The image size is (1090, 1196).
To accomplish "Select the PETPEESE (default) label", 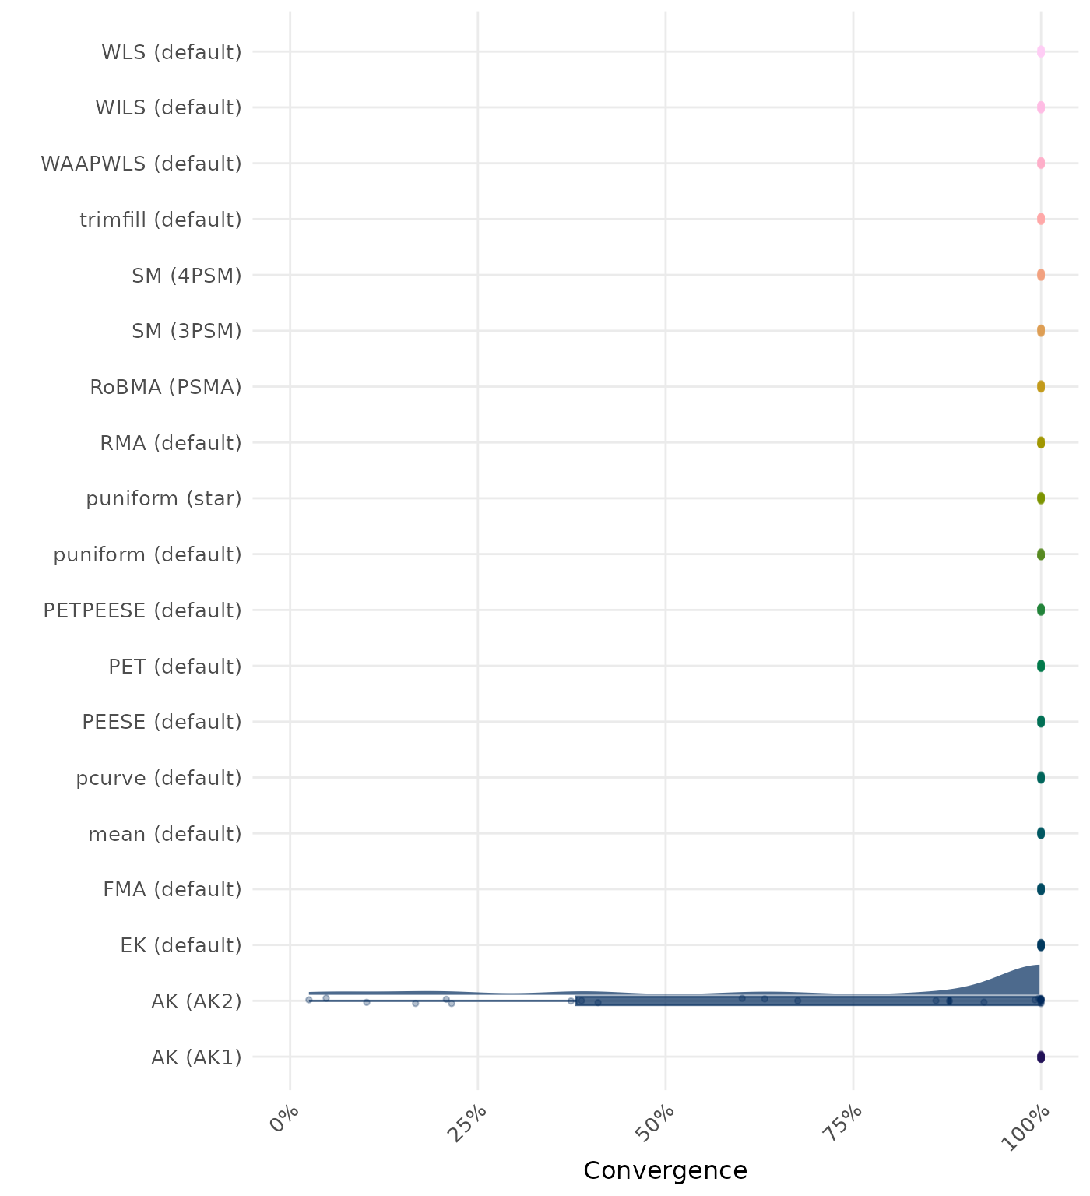I will (x=142, y=610).
